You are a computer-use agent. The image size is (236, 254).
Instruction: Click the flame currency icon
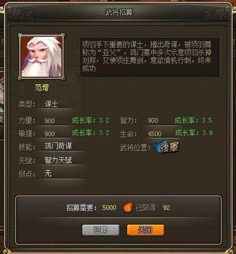pyautogui.click(x=128, y=207)
